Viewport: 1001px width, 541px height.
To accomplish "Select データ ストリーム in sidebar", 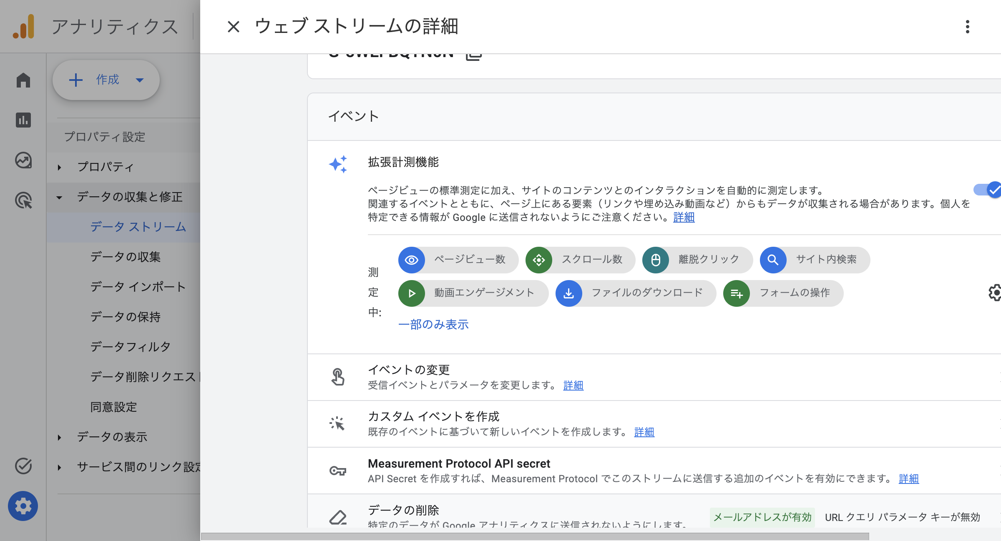I will (123, 227).
